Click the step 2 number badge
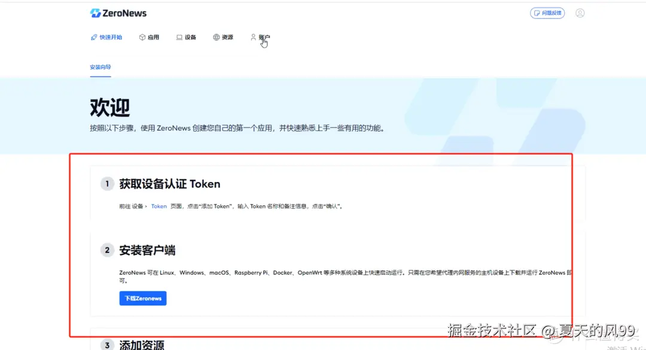 pyautogui.click(x=106, y=251)
